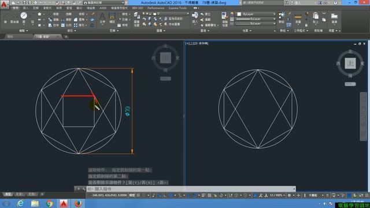The width and height of the screenshot is (370, 208).
Task: Select the Stretch (拉伸) tool
Action: tap(54, 25)
